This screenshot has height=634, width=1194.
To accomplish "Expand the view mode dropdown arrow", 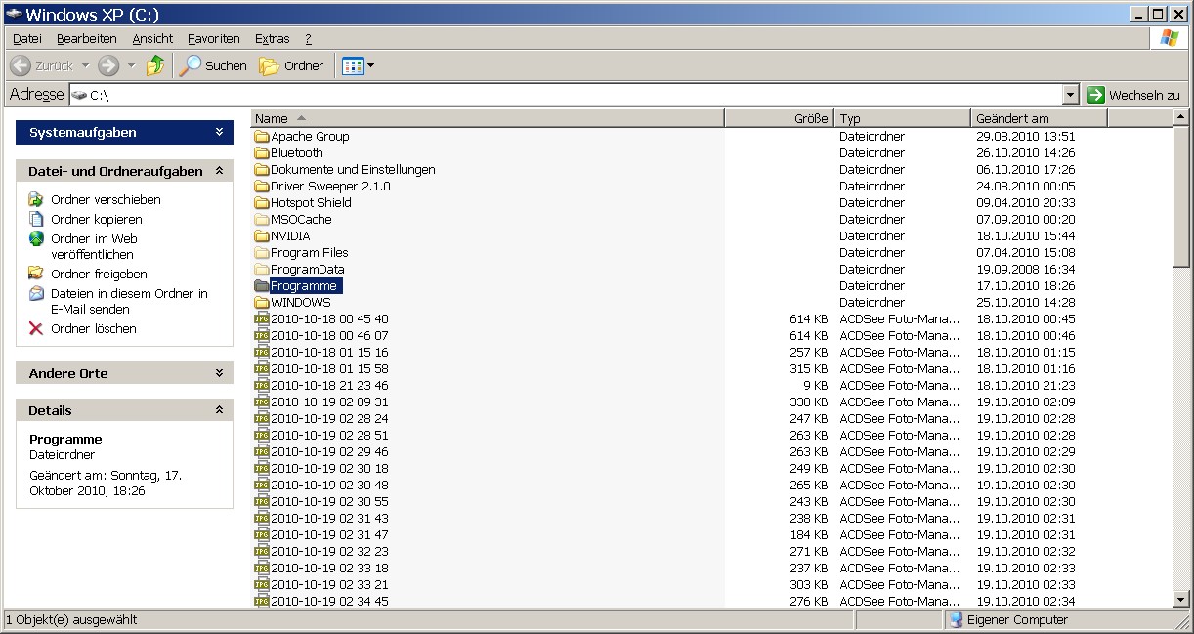I will 370,66.
